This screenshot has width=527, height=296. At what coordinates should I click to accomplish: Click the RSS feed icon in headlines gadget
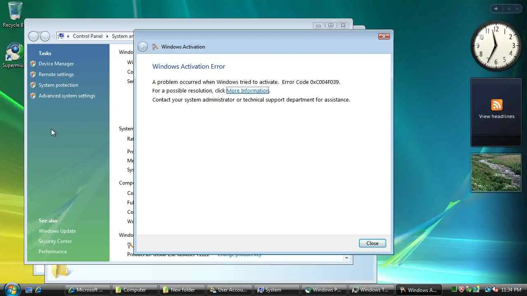point(497,104)
